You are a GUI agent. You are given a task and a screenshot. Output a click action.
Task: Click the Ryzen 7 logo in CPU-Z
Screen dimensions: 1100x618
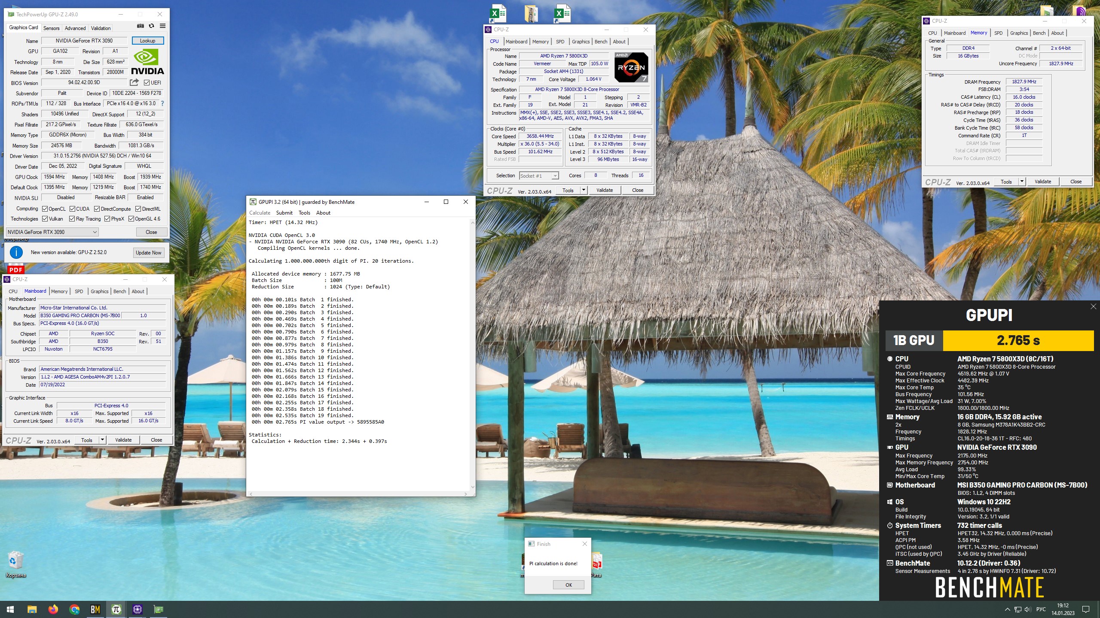(x=631, y=67)
